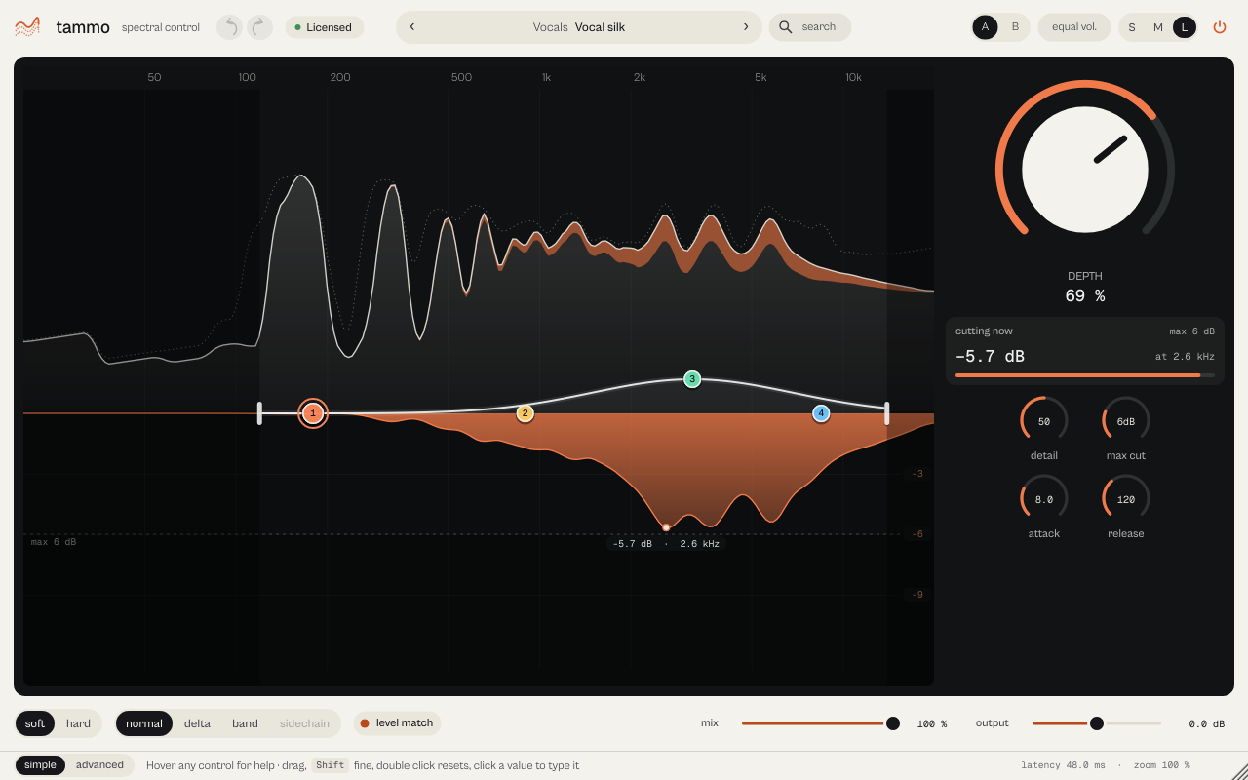The image size is (1248, 780).
Task: Click the release knob
Action: click(x=1126, y=498)
